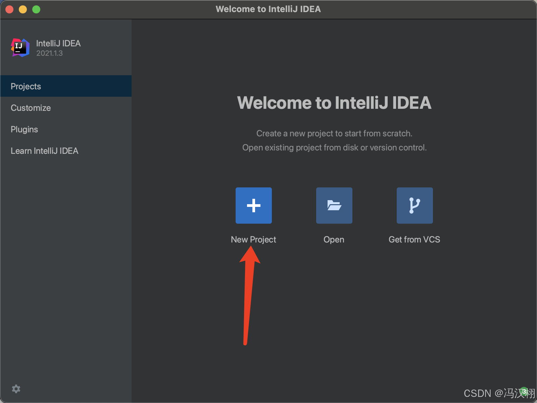Maximize the welcome window
Viewport: 537px width, 403px height.
coord(36,9)
